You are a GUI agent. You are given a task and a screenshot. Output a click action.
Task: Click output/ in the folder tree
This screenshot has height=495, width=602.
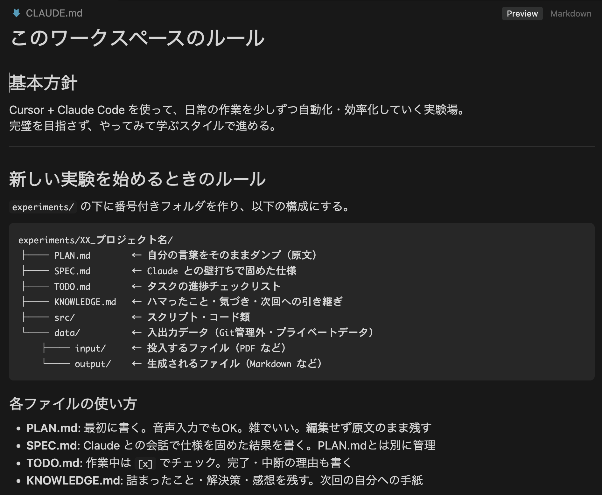pyautogui.click(x=93, y=364)
